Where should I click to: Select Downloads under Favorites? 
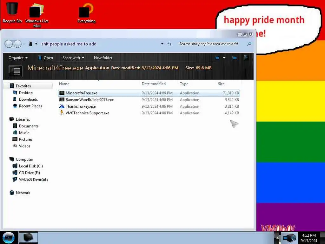pos(28,99)
